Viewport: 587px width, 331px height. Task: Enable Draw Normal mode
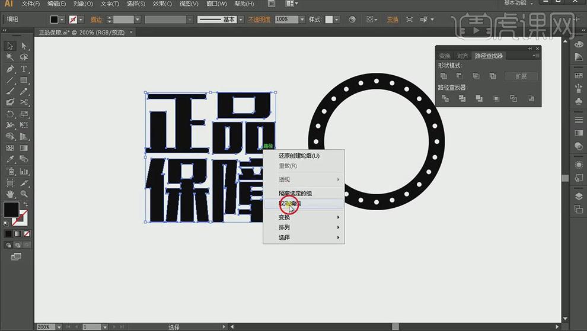[9, 245]
